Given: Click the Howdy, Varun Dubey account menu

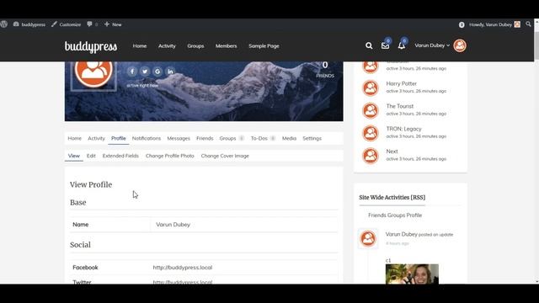Looking at the screenshot, I should 494,24.
